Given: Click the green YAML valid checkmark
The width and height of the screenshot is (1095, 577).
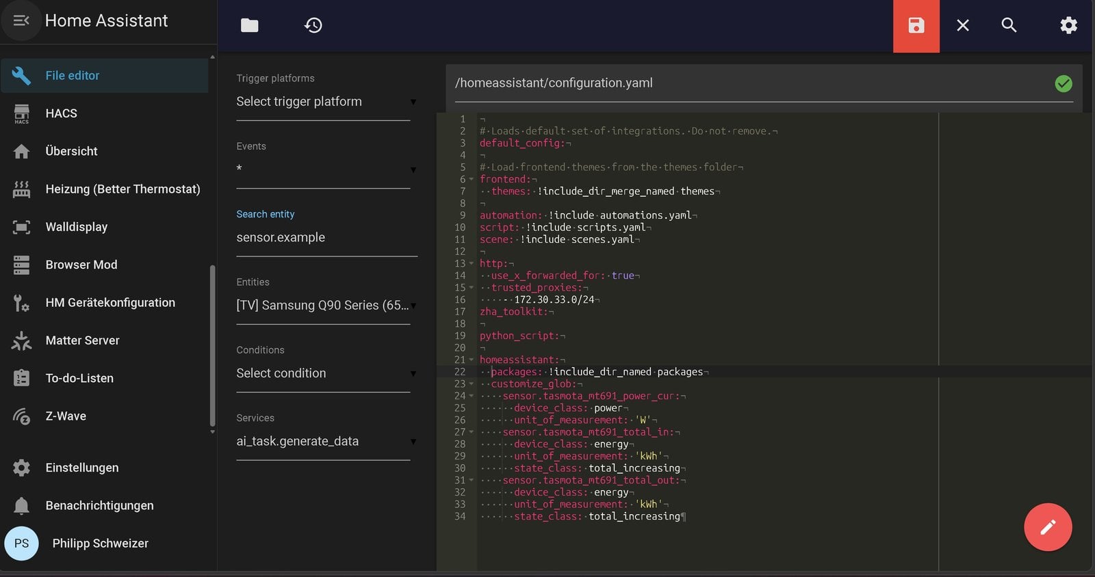Looking at the screenshot, I should click(1064, 83).
